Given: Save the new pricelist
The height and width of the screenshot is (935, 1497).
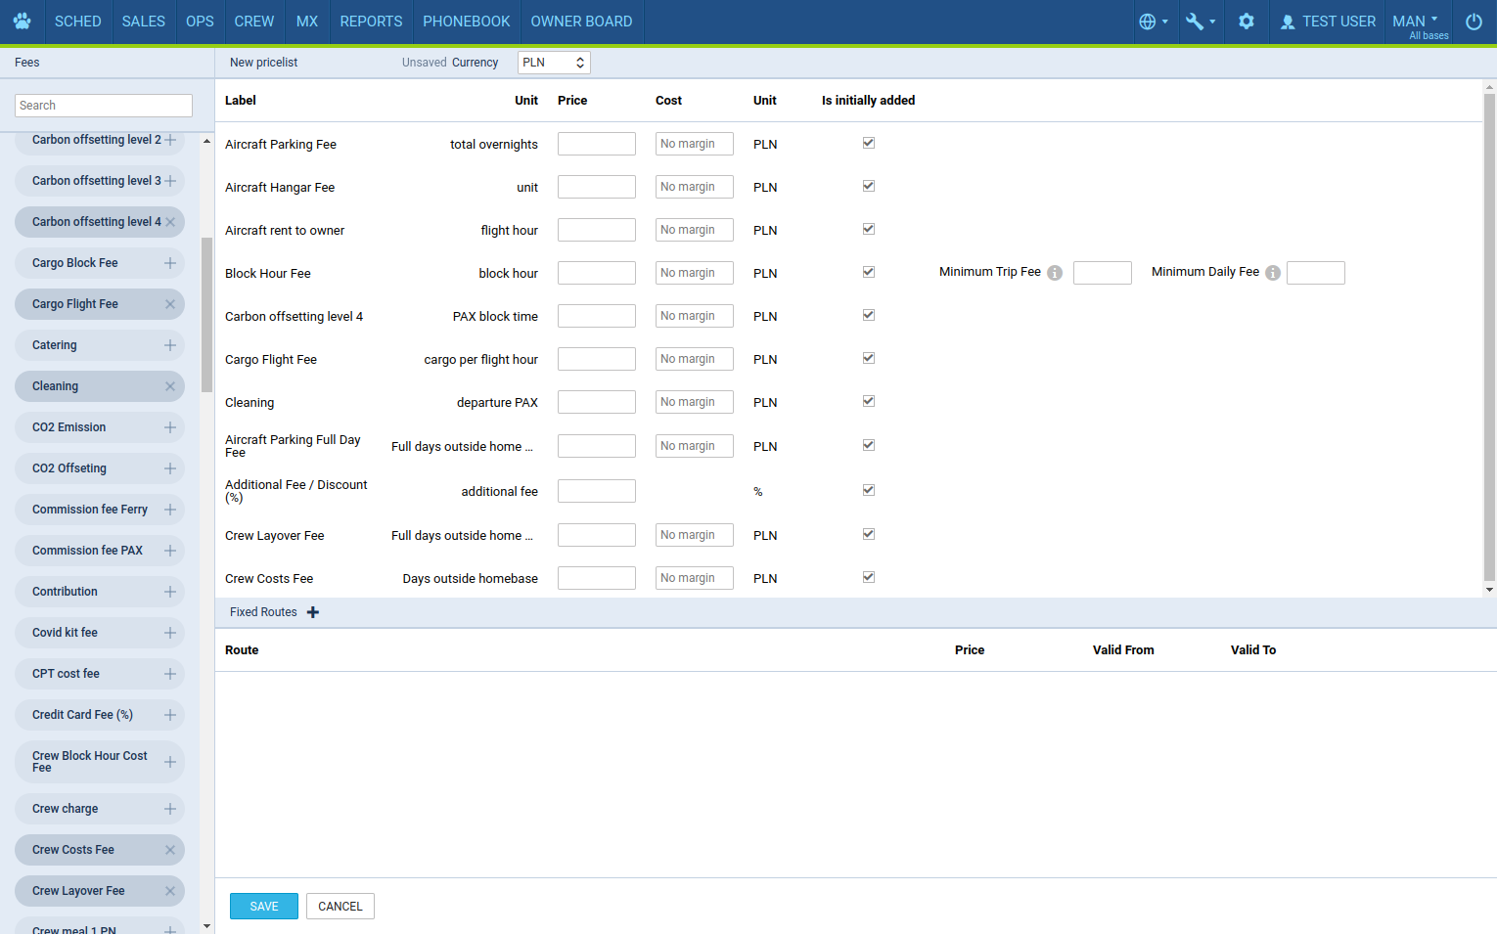Looking at the screenshot, I should point(264,907).
